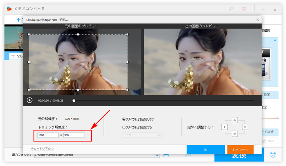
Task: Click the "出力画面のプレビュー" header label
Action: coord(202,26)
